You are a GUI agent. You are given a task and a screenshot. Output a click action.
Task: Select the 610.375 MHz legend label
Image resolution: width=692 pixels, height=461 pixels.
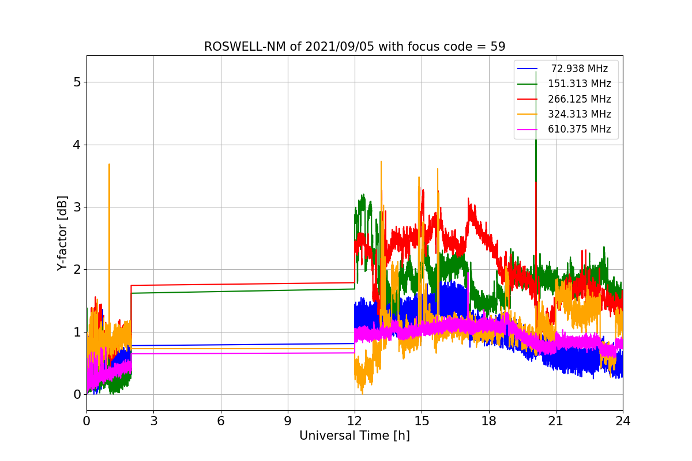[580, 129]
